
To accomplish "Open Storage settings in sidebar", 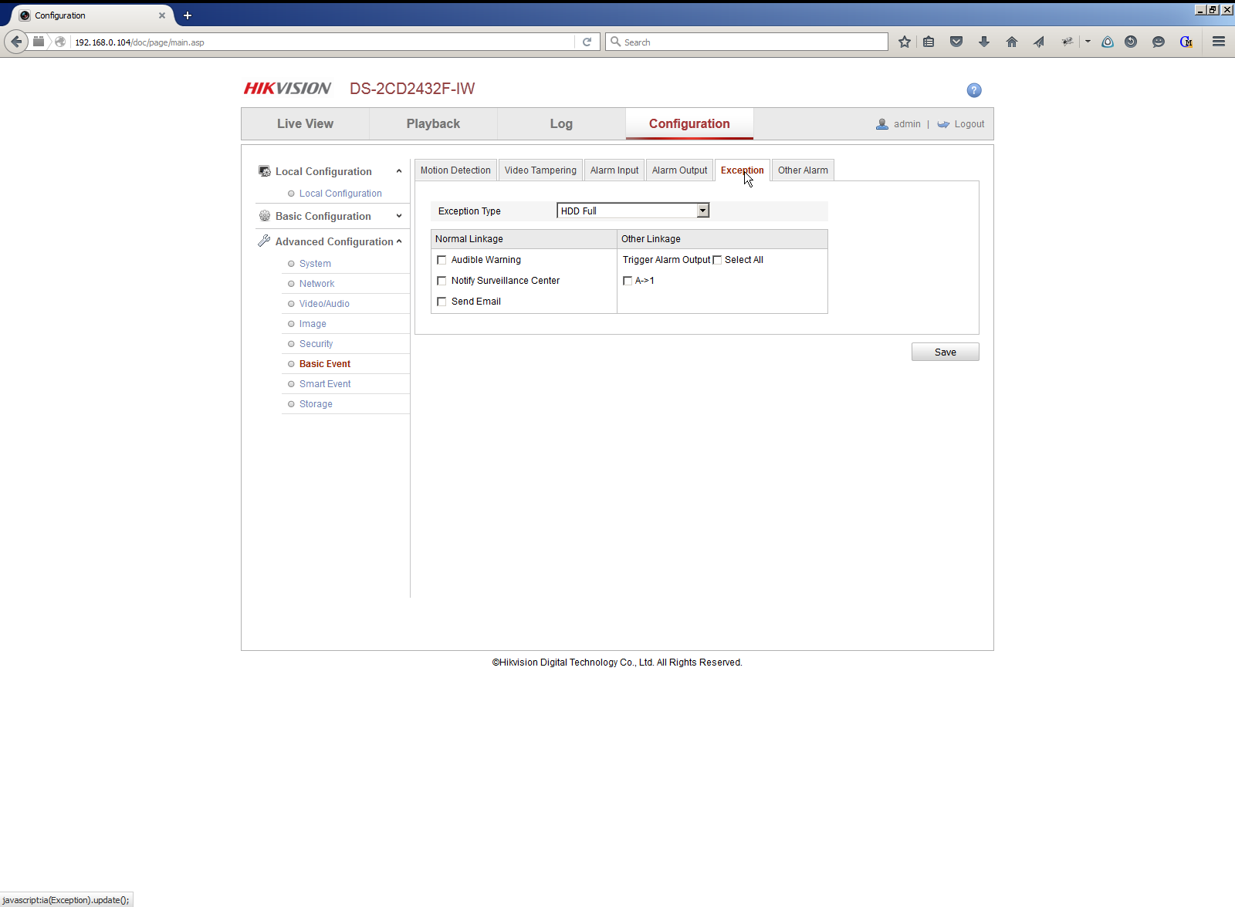I will click(x=316, y=404).
